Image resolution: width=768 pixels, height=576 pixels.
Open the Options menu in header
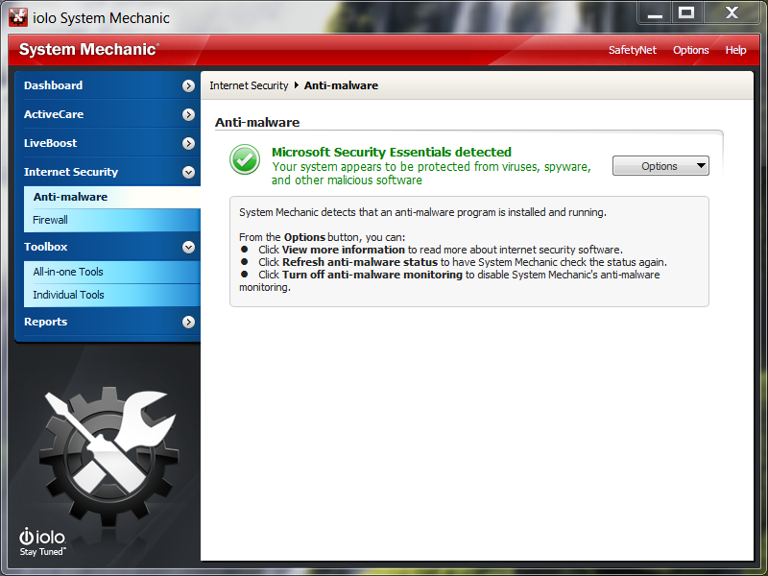[x=690, y=50]
